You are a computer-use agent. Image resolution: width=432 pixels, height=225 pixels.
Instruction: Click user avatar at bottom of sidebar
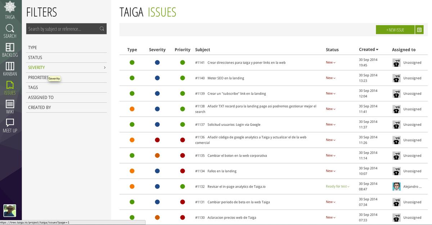[x=10, y=211]
